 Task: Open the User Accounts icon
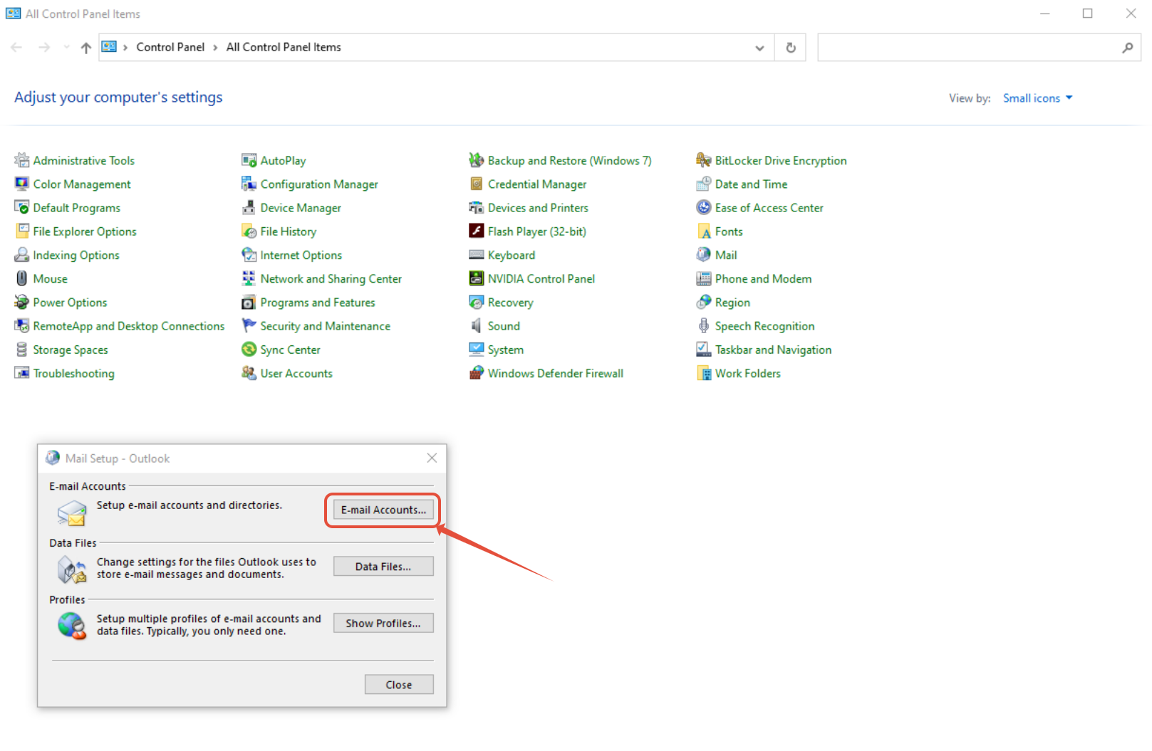(249, 373)
